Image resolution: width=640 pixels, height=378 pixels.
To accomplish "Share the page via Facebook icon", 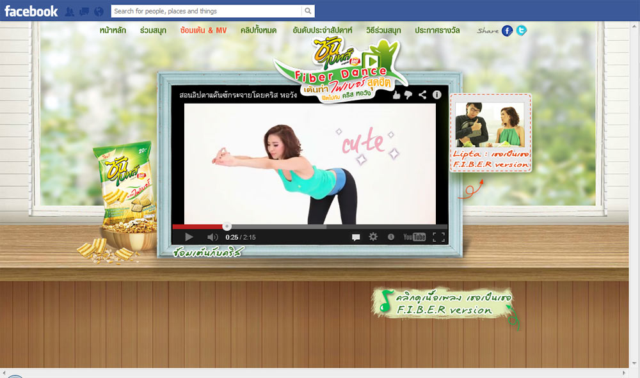I will pyautogui.click(x=508, y=31).
